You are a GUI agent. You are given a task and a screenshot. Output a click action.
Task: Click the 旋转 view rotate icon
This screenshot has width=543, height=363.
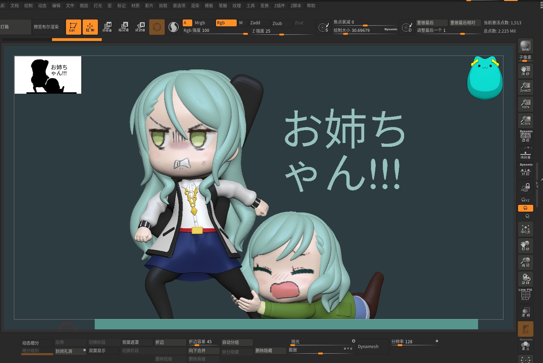pyautogui.click(x=526, y=279)
